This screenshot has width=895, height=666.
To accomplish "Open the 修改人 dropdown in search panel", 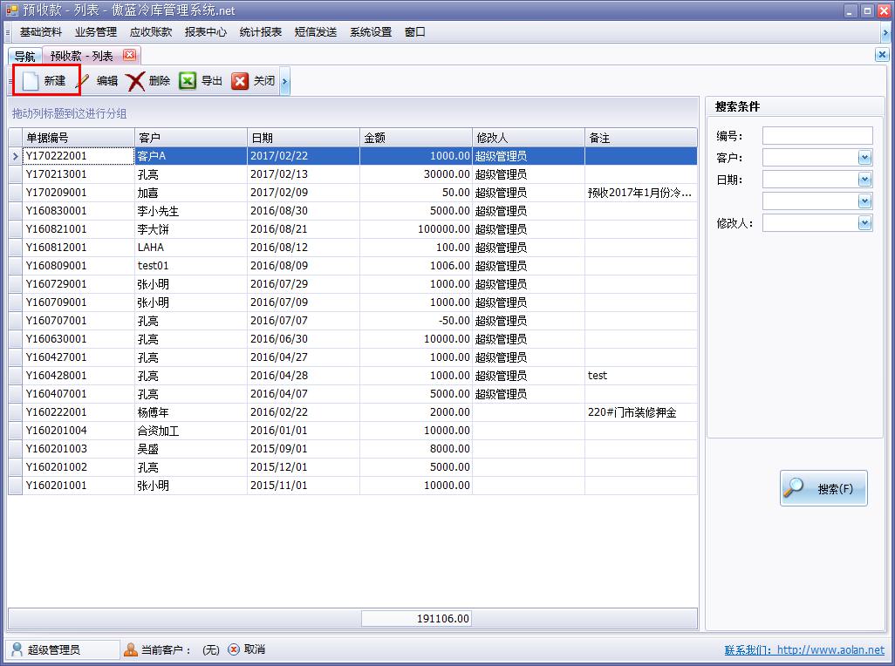I will [864, 222].
